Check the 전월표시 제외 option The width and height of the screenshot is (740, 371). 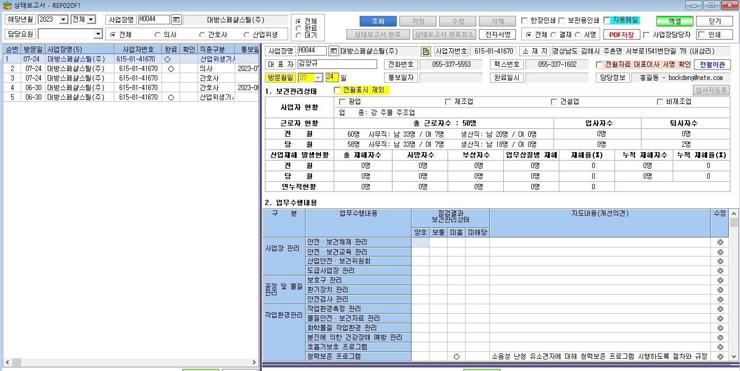point(337,90)
